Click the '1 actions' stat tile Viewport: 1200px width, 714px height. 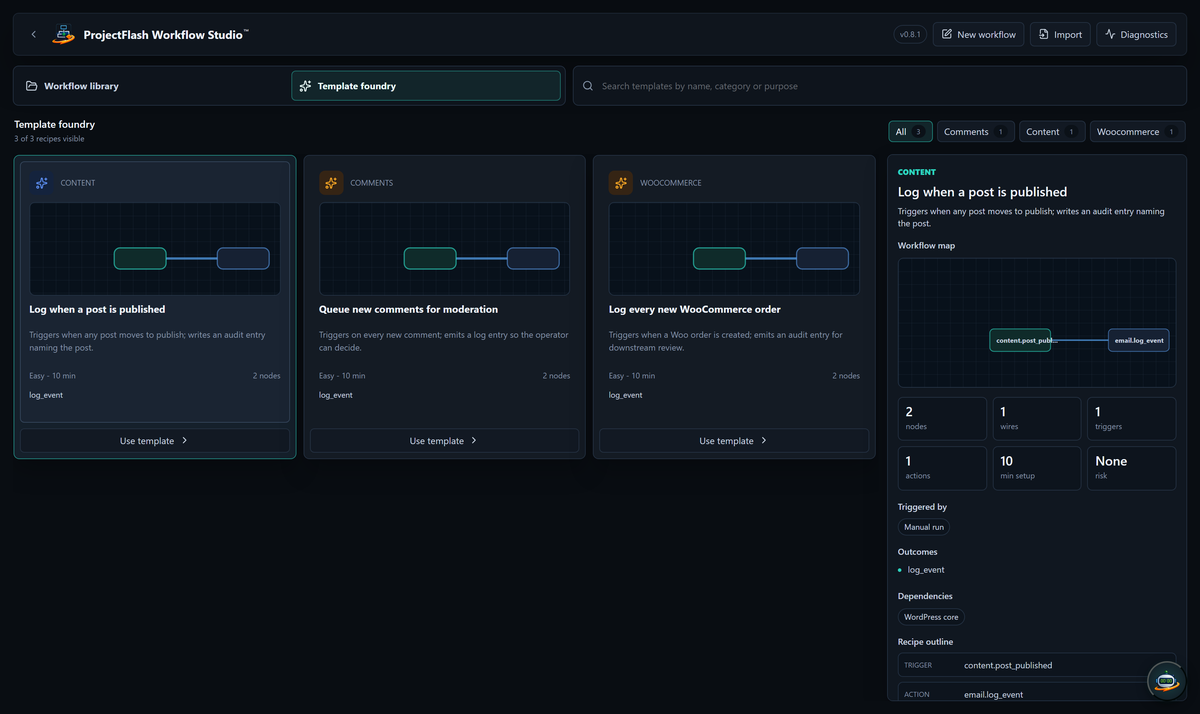pos(942,468)
